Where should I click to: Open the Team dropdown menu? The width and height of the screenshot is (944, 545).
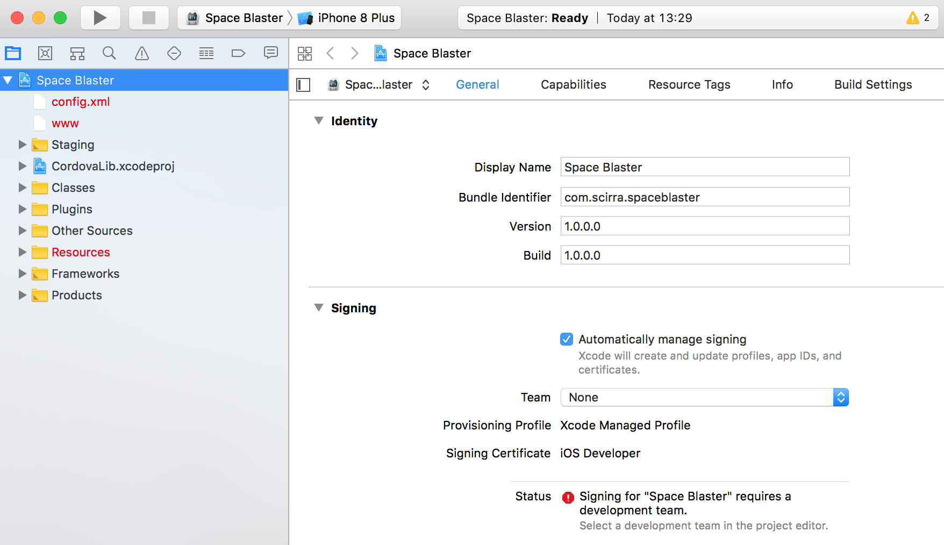704,397
